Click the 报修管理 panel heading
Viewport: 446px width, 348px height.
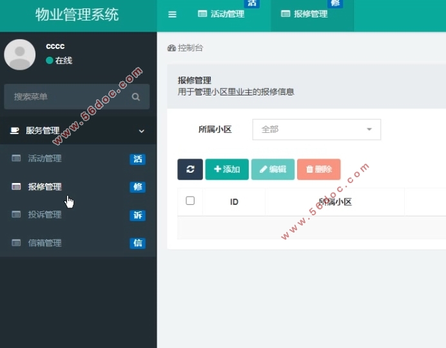[195, 81]
